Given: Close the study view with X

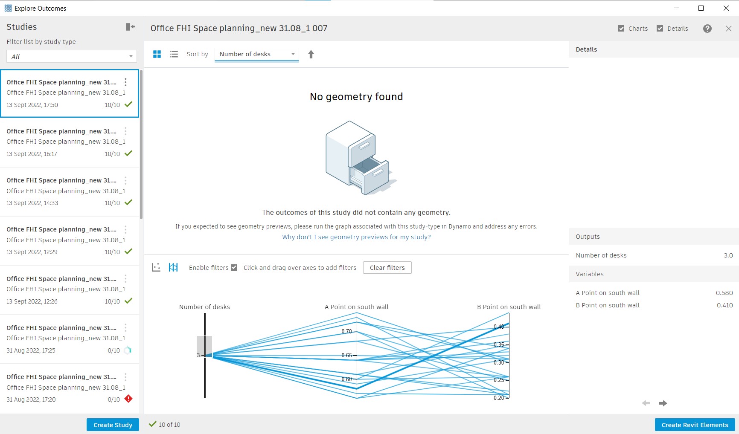Looking at the screenshot, I should (x=729, y=29).
